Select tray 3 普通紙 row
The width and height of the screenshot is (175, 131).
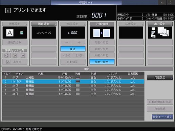[x=73, y=86]
